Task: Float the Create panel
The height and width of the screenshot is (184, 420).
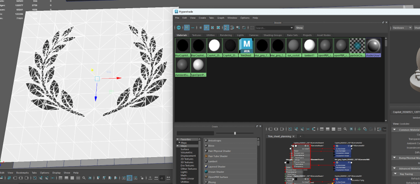Action: (257, 127)
